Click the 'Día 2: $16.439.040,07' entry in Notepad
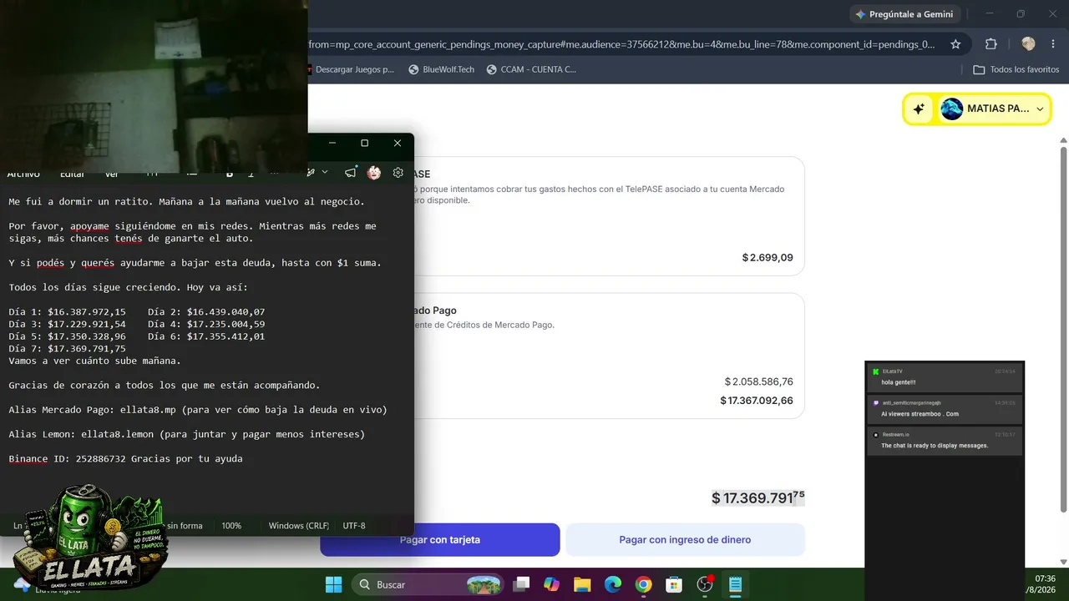This screenshot has height=601, width=1069. (x=206, y=311)
